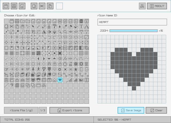Click the export button in top toolbar
This screenshot has height=123, width=171.
click(22, 6)
